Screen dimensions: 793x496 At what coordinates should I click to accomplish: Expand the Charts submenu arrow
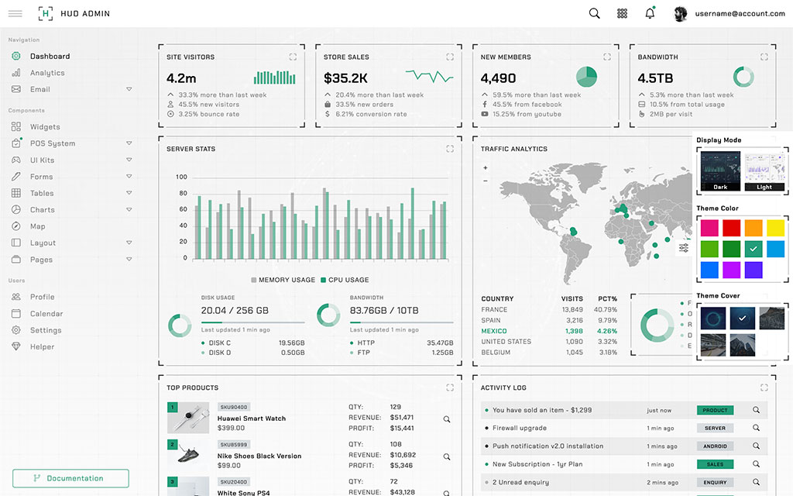click(129, 210)
